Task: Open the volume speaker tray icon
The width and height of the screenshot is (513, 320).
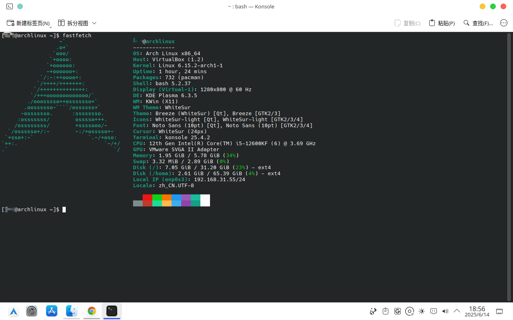Action: pyautogui.click(x=445, y=311)
